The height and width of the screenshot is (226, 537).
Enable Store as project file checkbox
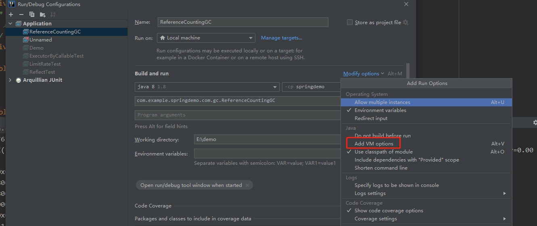350,23
